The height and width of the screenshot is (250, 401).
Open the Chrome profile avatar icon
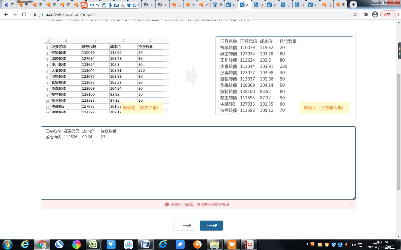(375, 14)
